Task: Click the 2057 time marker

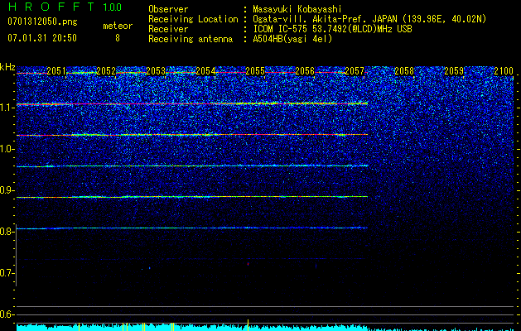Action: click(355, 71)
